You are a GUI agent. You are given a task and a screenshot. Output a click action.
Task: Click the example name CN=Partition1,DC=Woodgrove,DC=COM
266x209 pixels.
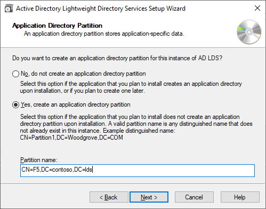(x=71, y=138)
